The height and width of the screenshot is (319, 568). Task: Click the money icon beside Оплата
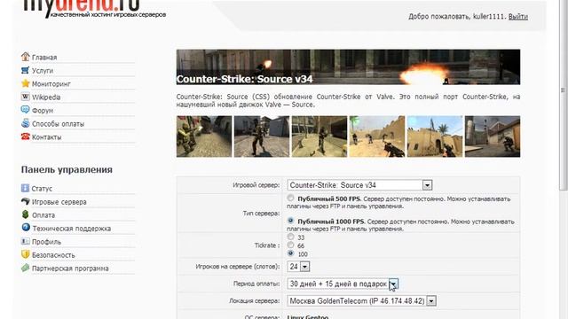point(25,214)
